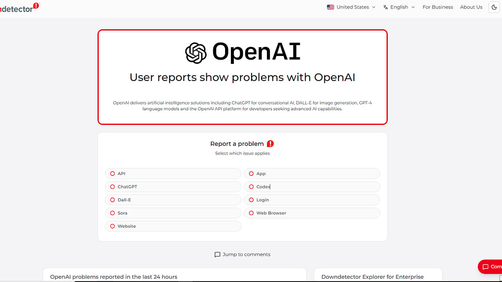Follow the Jump to comments link
Image resolution: width=502 pixels, height=282 pixels.
243,254
